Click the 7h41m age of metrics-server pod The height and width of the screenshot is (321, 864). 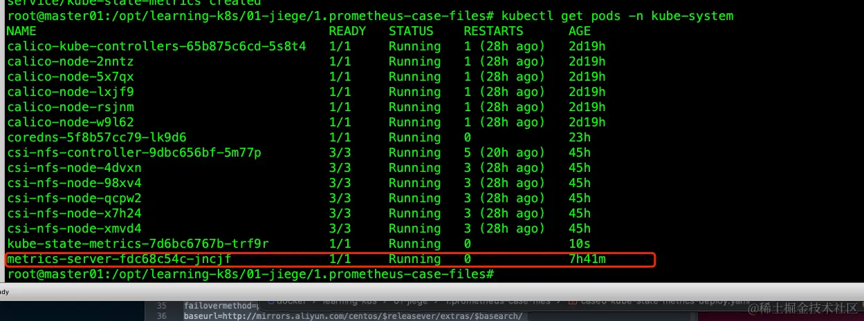pos(587,259)
